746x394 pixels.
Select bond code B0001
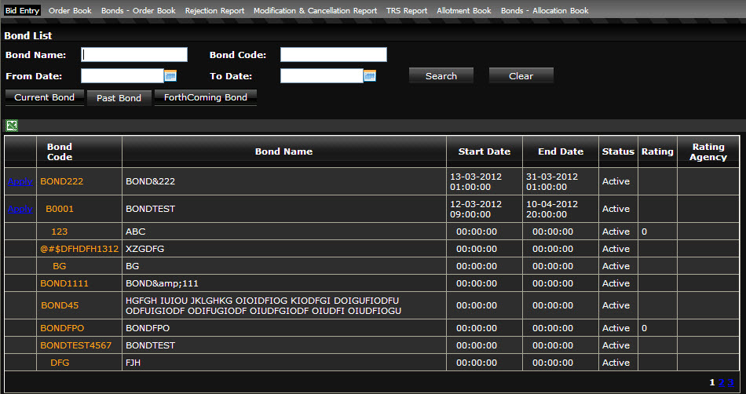(60, 209)
